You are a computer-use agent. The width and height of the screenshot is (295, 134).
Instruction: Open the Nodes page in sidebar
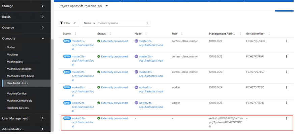pyautogui.click(x=11, y=48)
